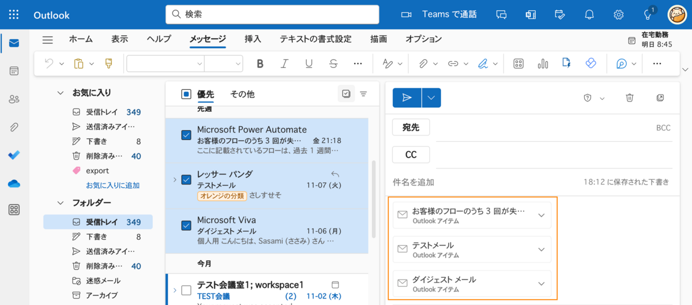Open the font size combo box
Viewport: 692px width, 305px height.
pyautogui.click(x=223, y=63)
